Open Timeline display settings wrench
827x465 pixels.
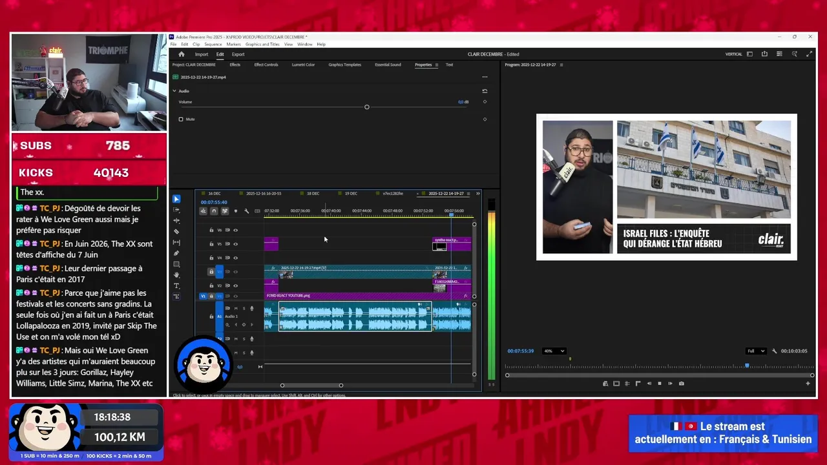coord(246,211)
